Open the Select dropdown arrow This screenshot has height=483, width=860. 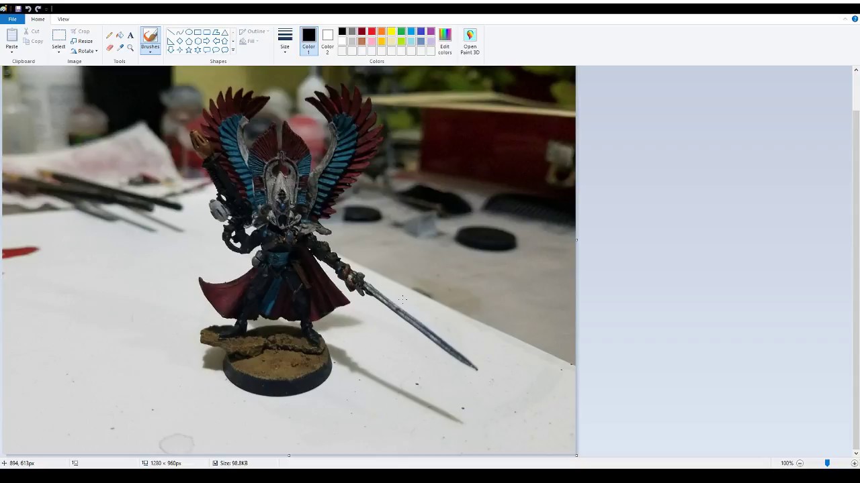(58, 52)
